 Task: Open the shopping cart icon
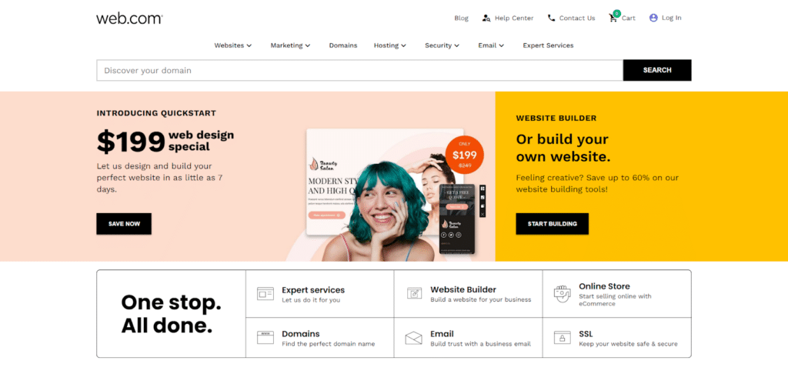[x=613, y=18]
